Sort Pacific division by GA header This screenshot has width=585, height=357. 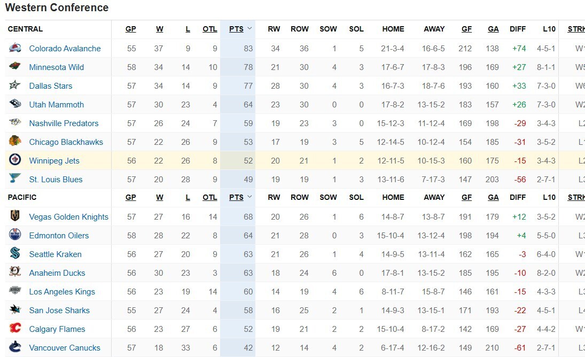(x=493, y=197)
